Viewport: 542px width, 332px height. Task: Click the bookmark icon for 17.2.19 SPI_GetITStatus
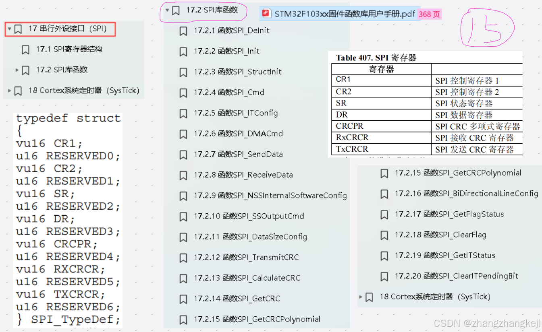pos(384,256)
